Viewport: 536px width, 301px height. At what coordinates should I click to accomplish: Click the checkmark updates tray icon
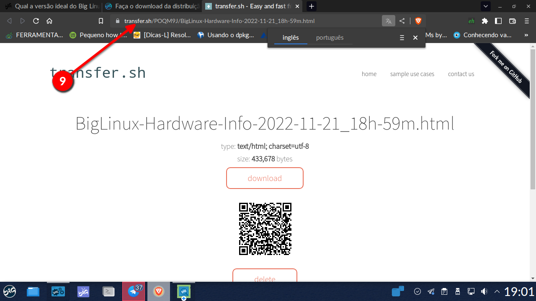[x=417, y=291]
